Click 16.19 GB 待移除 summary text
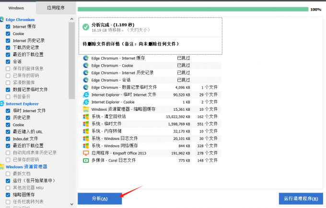This screenshot has width=326, height=208. click(121, 30)
